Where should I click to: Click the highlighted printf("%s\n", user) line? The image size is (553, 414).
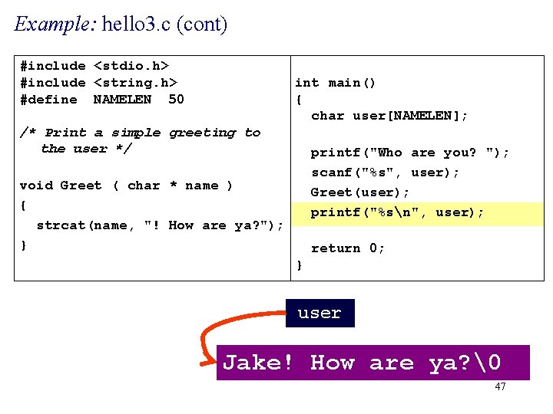417,214
